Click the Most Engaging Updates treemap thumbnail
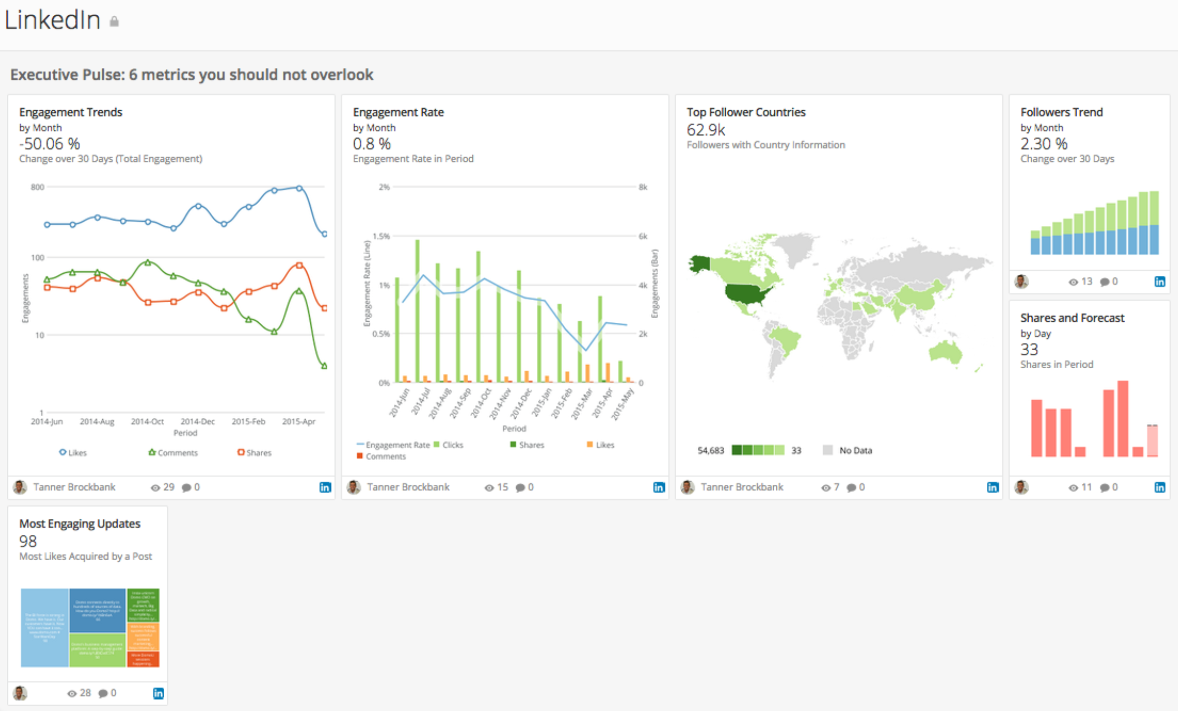Image resolution: width=1178 pixels, height=711 pixels. (x=90, y=628)
